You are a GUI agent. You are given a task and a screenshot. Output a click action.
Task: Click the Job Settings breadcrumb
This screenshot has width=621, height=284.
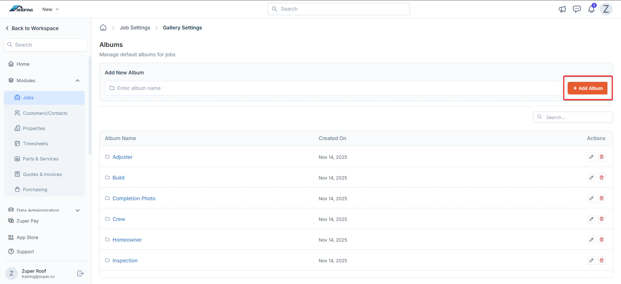coord(135,28)
